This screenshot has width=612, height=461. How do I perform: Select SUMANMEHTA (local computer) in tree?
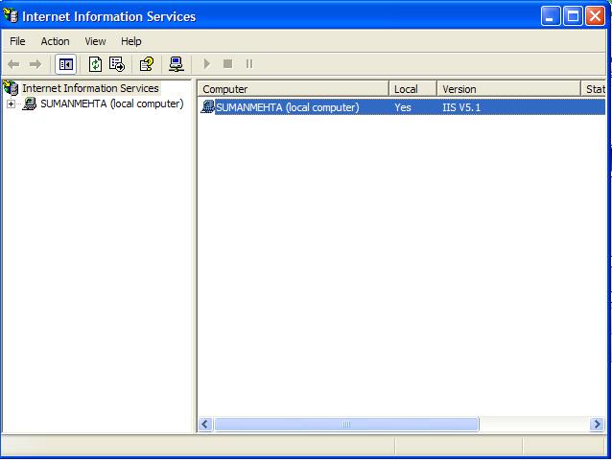[x=112, y=104]
